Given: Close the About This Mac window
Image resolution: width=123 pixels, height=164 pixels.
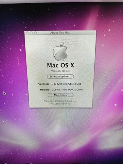Looking at the screenshot, I should point(27,33).
